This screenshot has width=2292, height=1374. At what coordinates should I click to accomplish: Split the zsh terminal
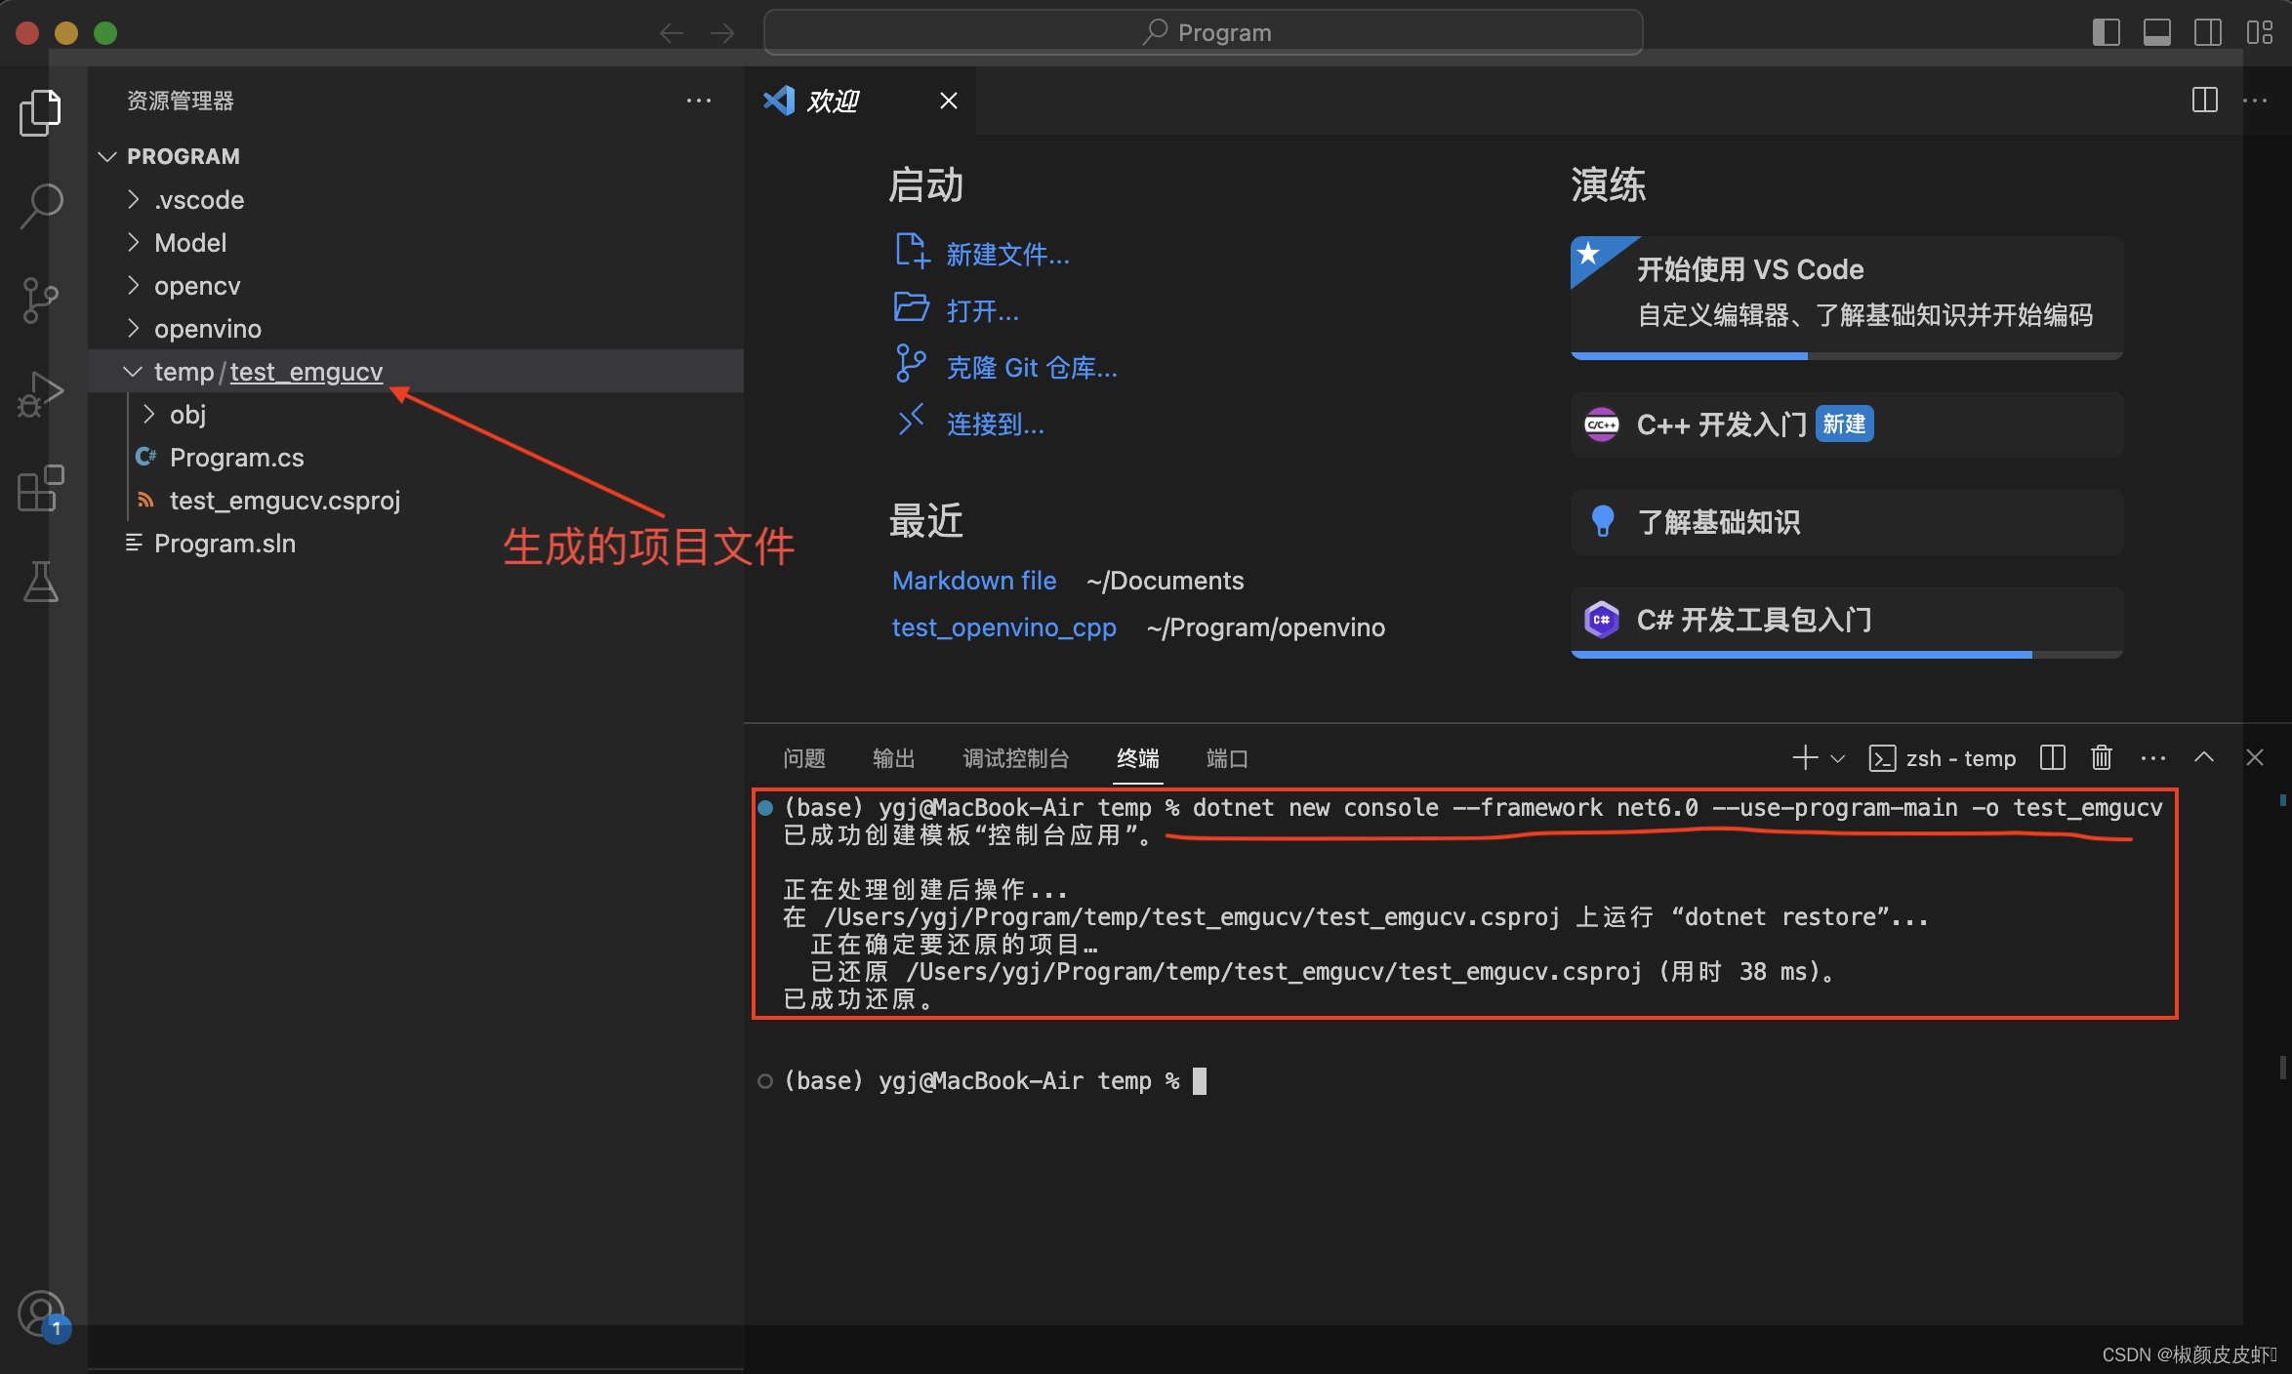[x=2052, y=757]
